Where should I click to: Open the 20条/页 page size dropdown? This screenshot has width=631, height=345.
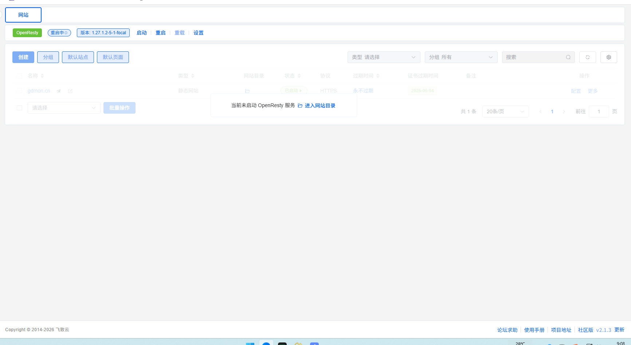pyautogui.click(x=505, y=111)
